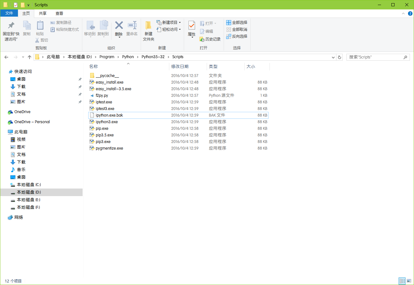The width and height of the screenshot is (414, 285).
Task: Open the address bar history dropdown
Action: [x=333, y=57]
